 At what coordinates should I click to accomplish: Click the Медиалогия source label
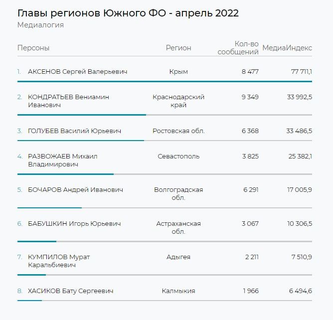[40, 25]
